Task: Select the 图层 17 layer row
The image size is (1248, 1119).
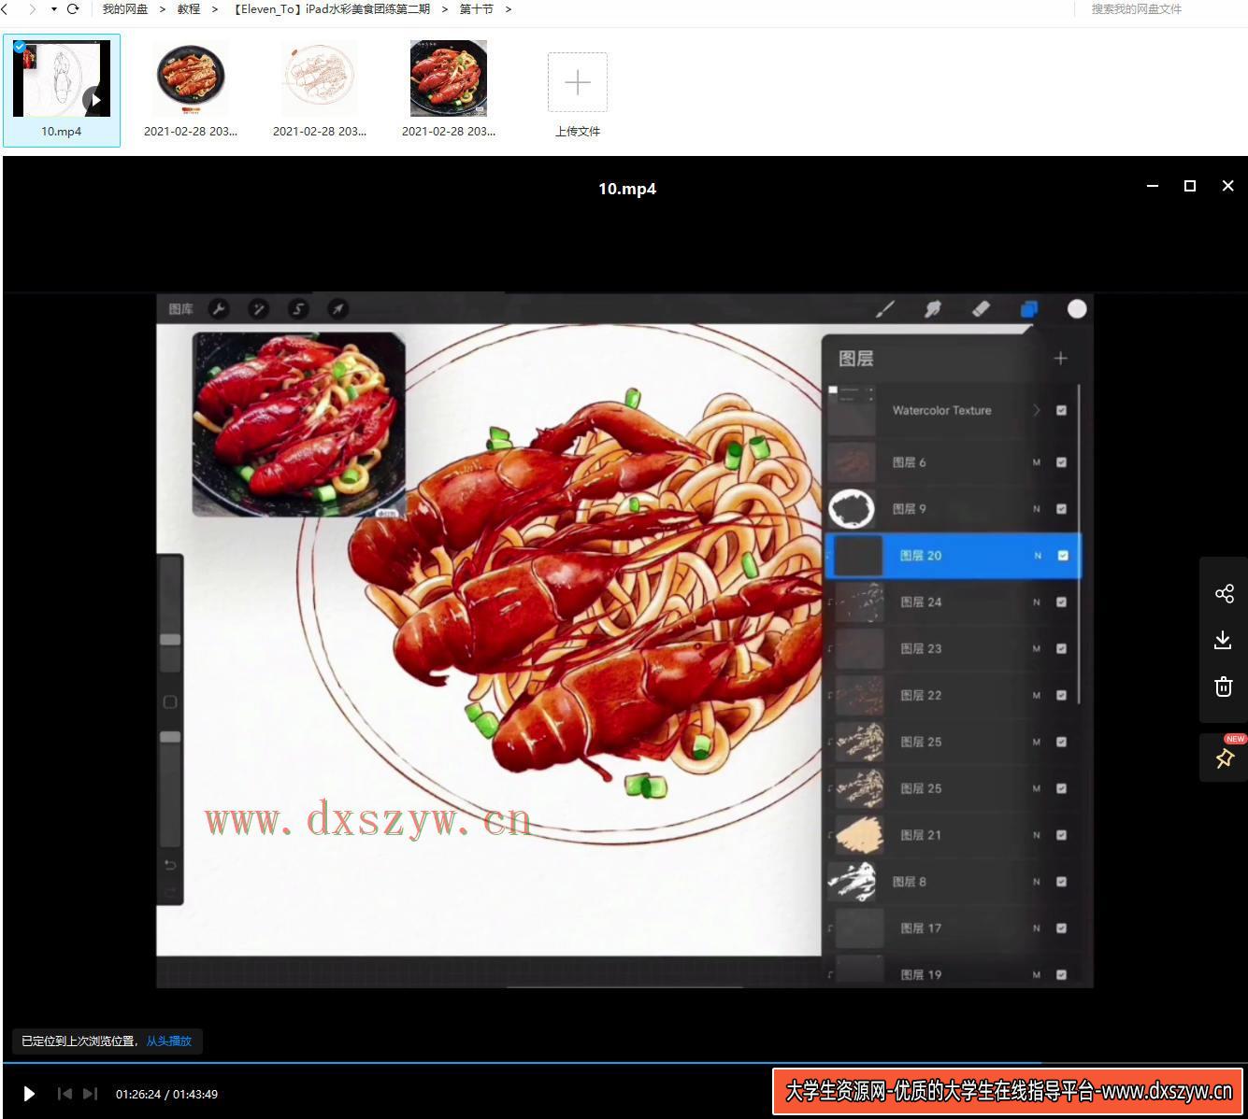Action: coord(953,928)
